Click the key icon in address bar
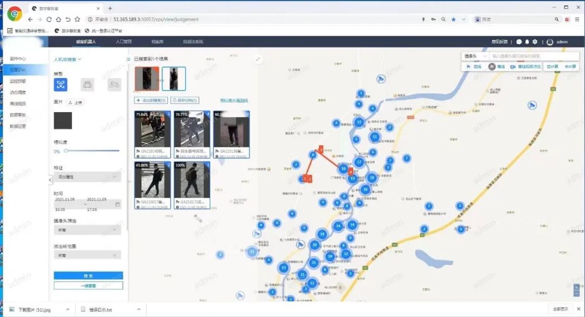The width and height of the screenshot is (585, 317). point(433,20)
